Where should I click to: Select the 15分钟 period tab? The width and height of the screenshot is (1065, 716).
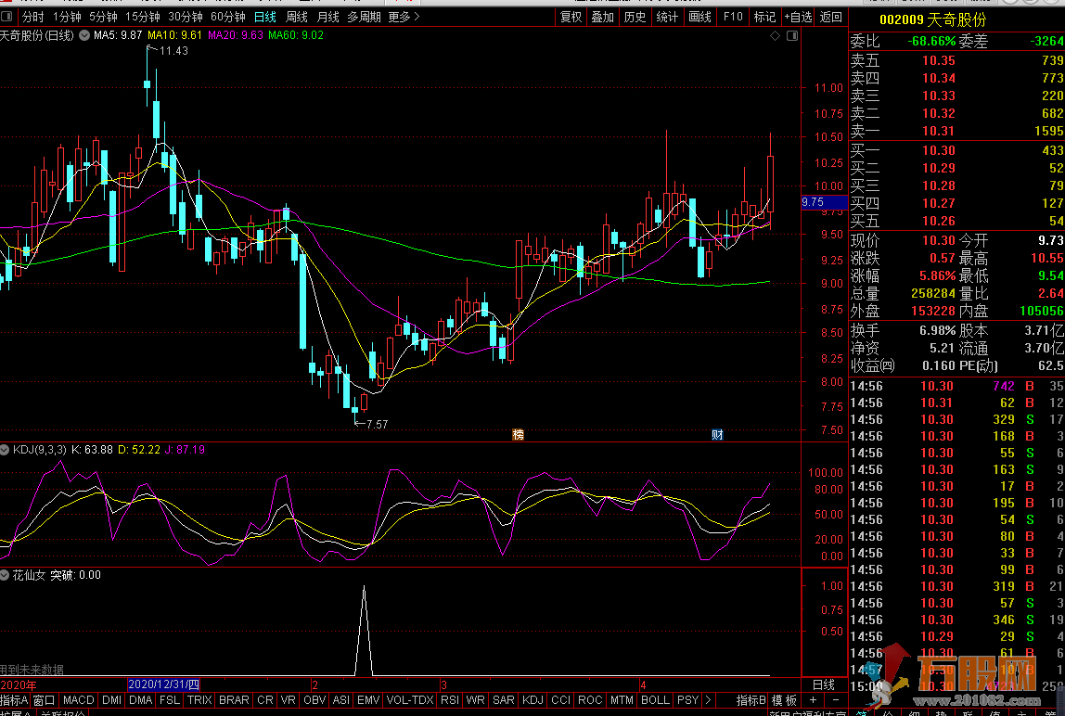coord(143,17)
